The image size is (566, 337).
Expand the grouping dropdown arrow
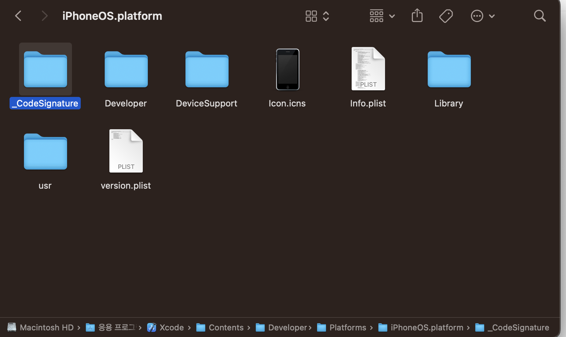click(x=392, y=16)
